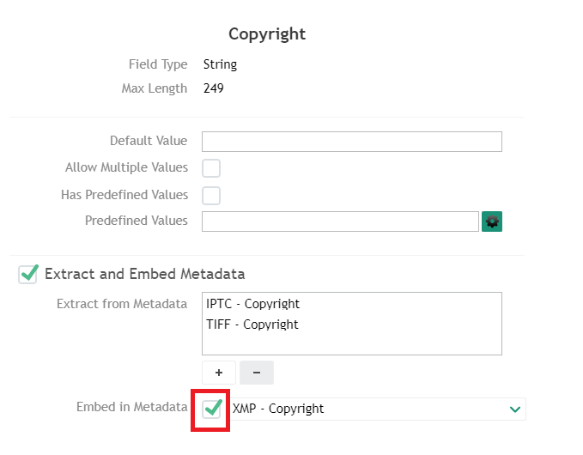
Task: Uncheck Extract and Embed Metadata checkbox
Action: (29, 274)
